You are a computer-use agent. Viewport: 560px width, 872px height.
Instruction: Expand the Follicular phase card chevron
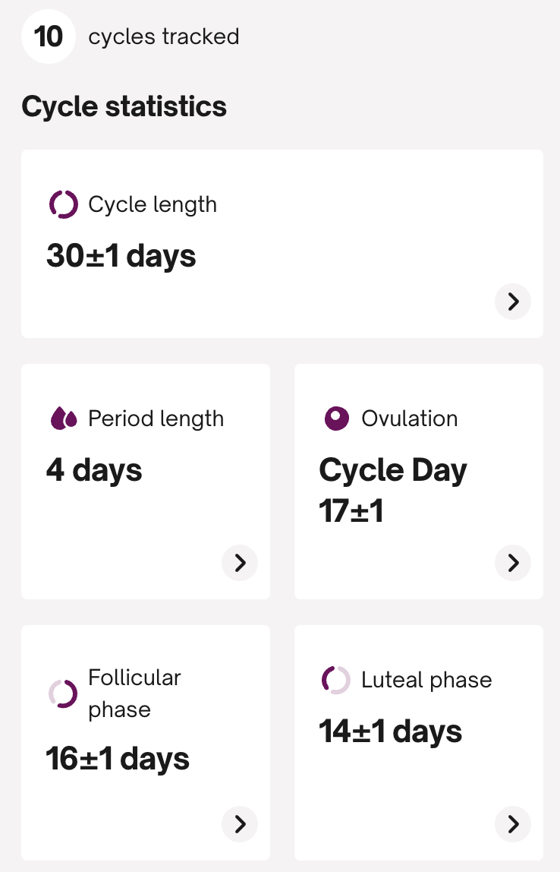point(240,824)
